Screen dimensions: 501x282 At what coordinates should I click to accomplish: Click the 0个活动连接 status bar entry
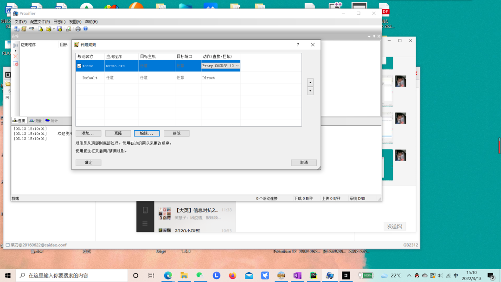click(267, 199)
